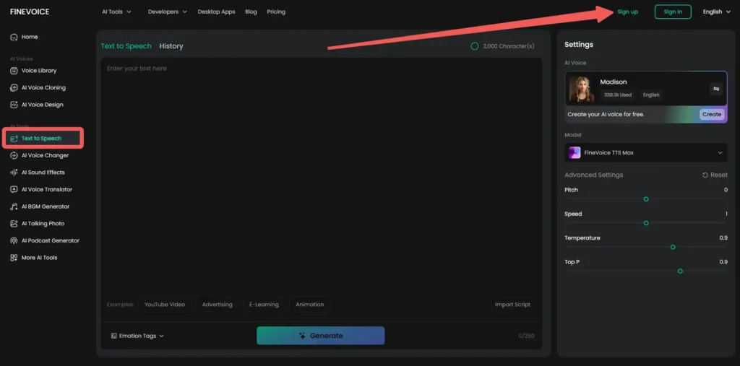
Task: Choose the Animation example
Action: pos(309,305)
